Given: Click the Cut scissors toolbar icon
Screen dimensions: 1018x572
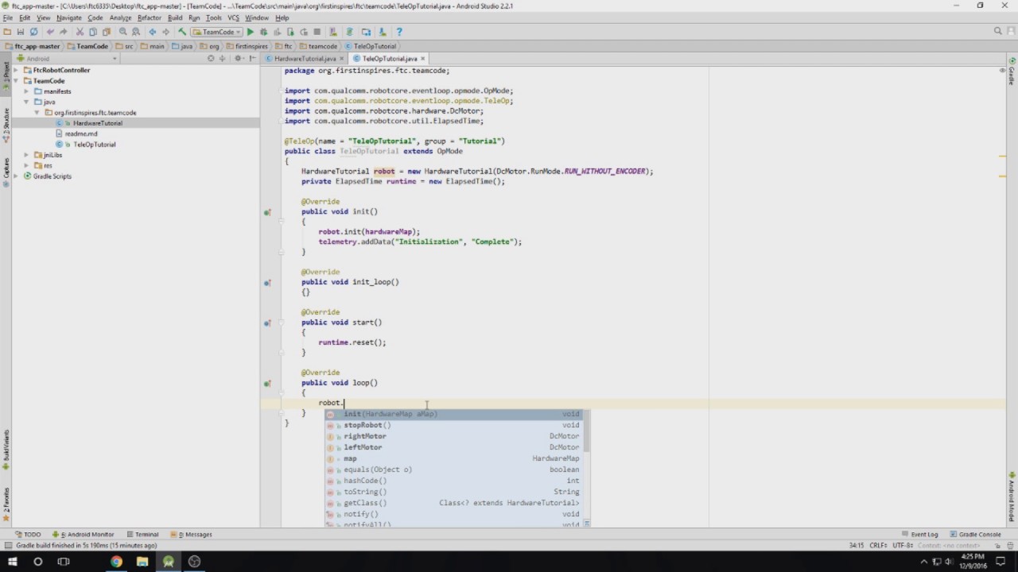Looking at the screenshot, I should 80,32.
